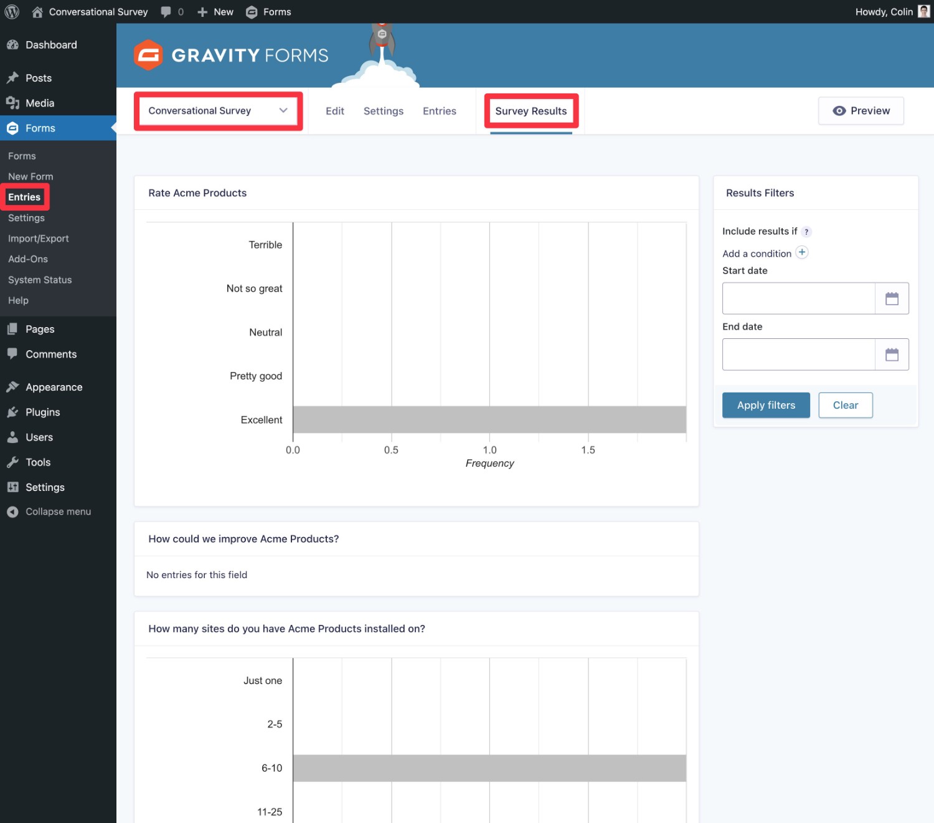
Task: Open Forms submenu item in sidebar
Action: tap(22, 156)
